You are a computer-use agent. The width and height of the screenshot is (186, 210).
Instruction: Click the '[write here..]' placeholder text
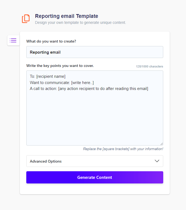pos(82,83)
